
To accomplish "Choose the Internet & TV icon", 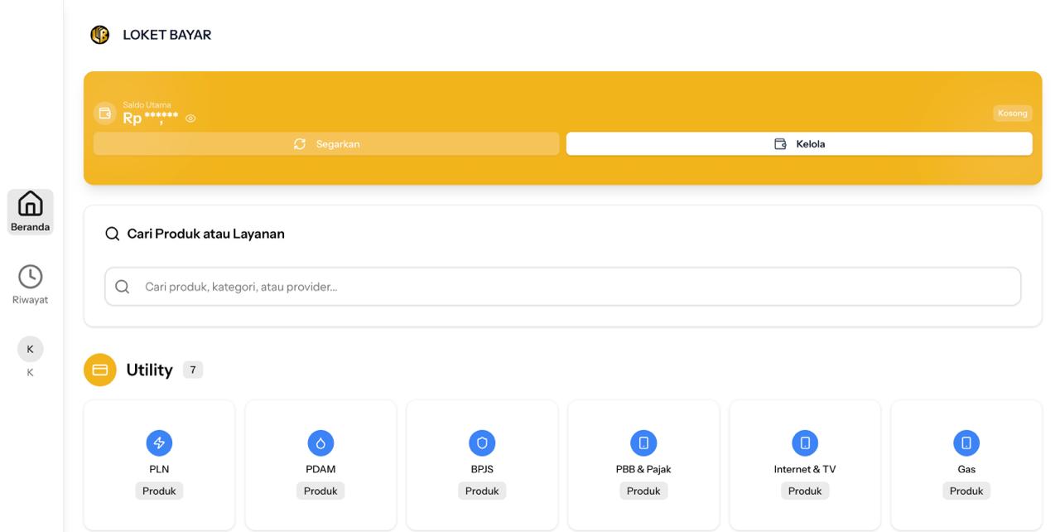I will pos(805,443).
